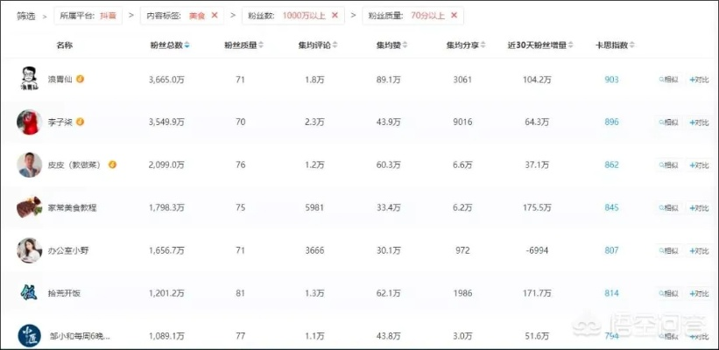The image size is (719, 350).
Task: Click 30-day growth value 175.5万
Action: tap(537, 208)
